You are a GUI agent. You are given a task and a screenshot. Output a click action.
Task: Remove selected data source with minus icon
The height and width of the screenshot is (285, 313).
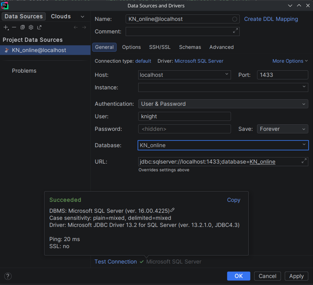coord(14,28)
